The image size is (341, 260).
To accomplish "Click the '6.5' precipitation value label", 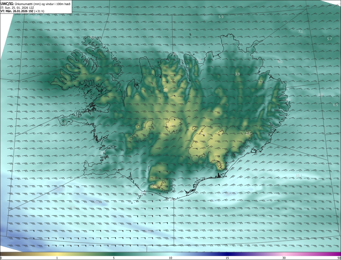I will (x=335, y=105).
